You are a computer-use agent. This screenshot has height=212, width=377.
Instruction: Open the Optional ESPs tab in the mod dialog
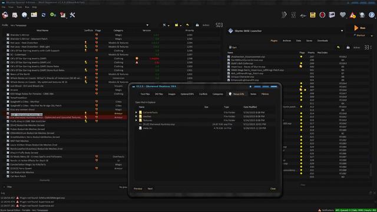click(187, 94)
